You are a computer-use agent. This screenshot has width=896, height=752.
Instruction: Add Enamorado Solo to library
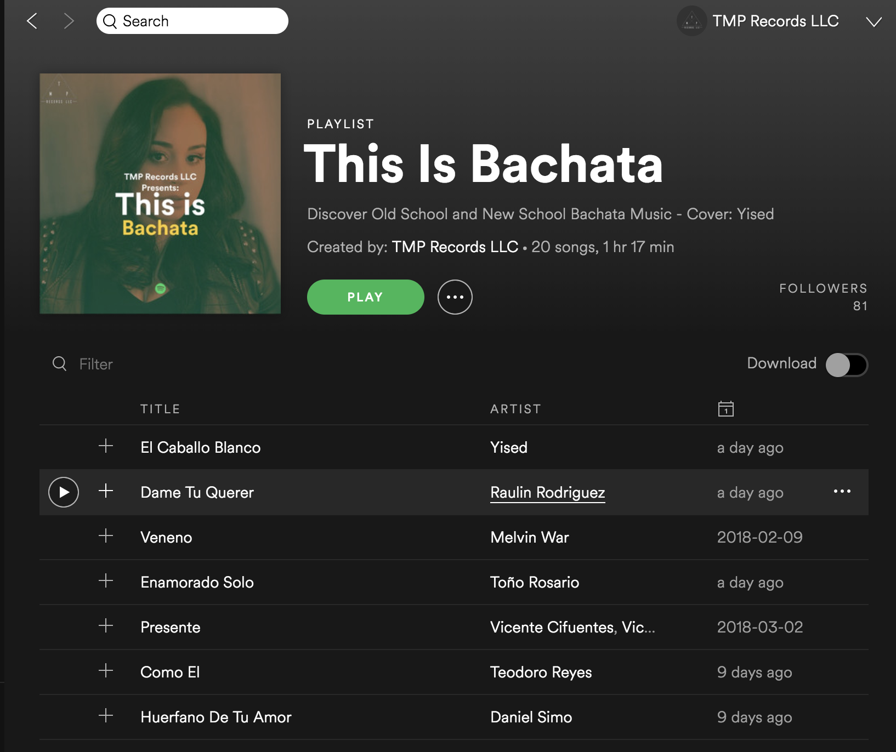(106, 580)
